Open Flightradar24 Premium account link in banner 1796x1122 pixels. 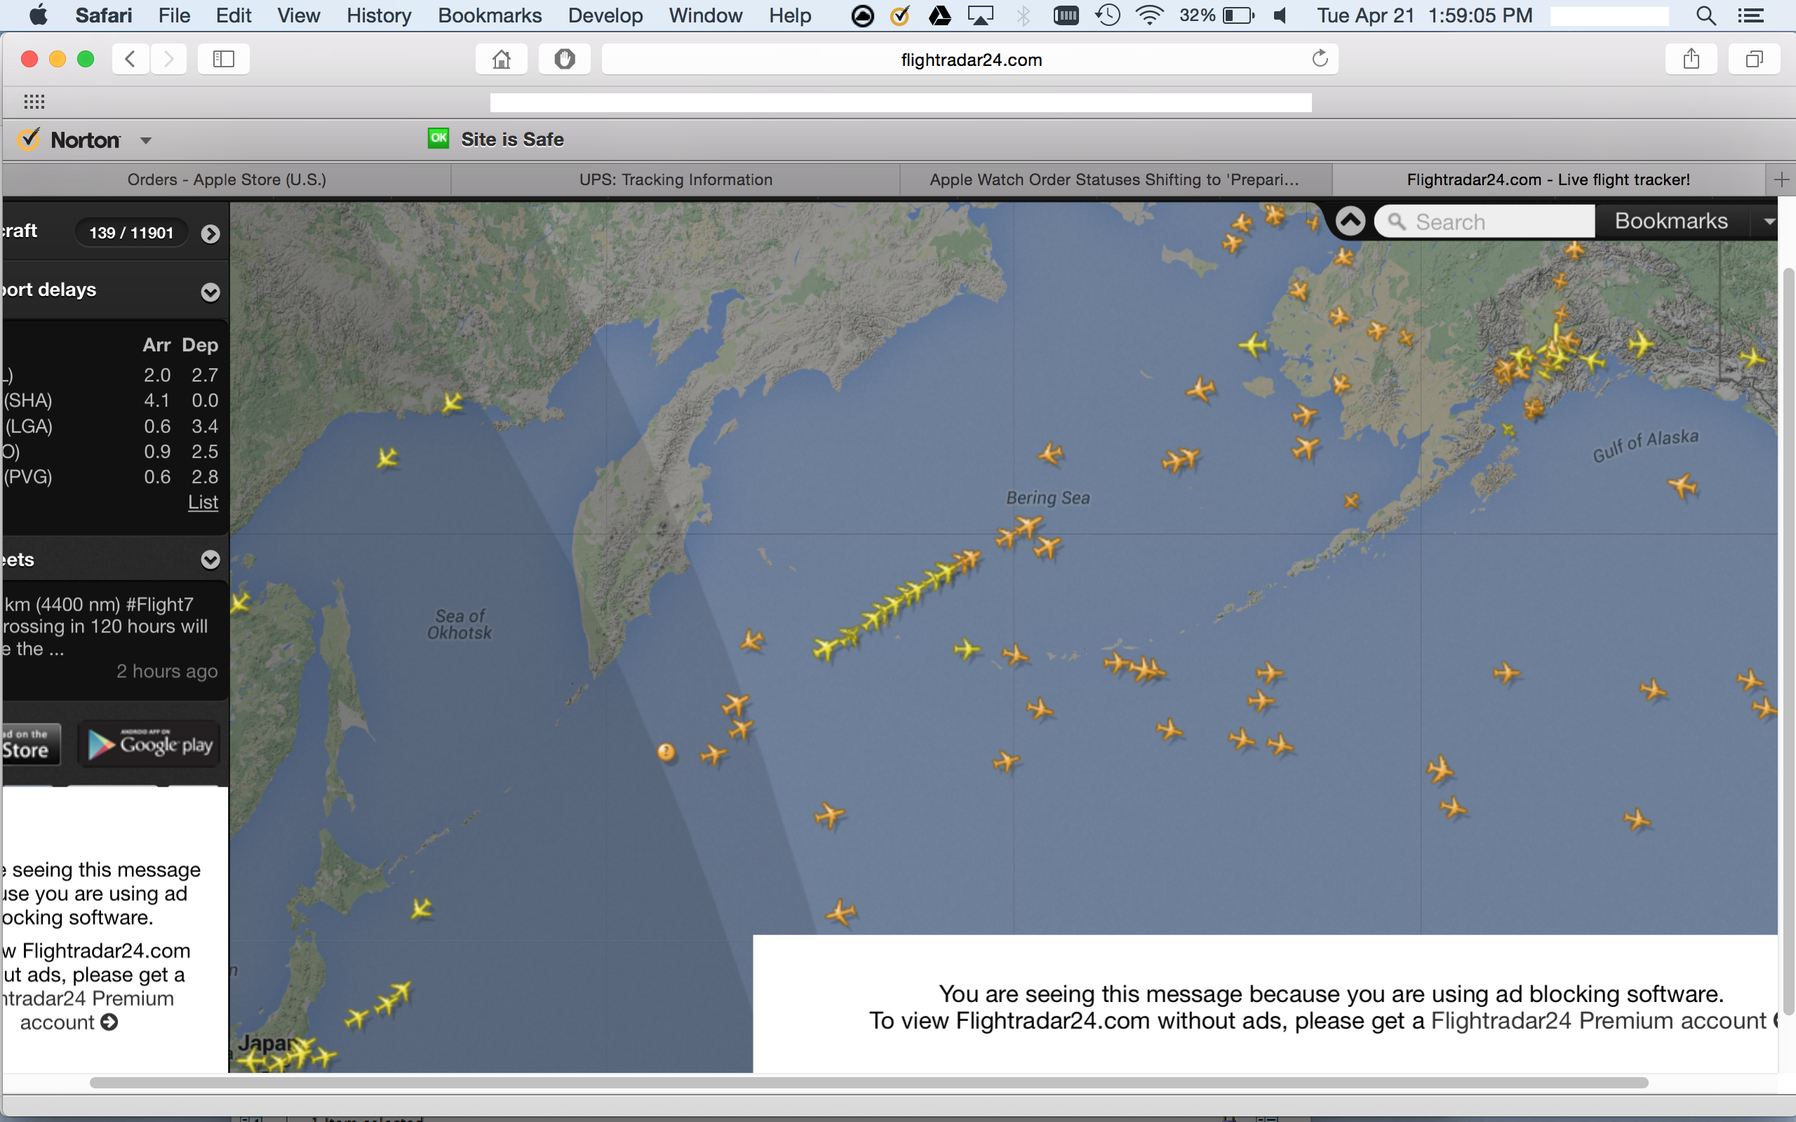[x=1598, y=1021]
